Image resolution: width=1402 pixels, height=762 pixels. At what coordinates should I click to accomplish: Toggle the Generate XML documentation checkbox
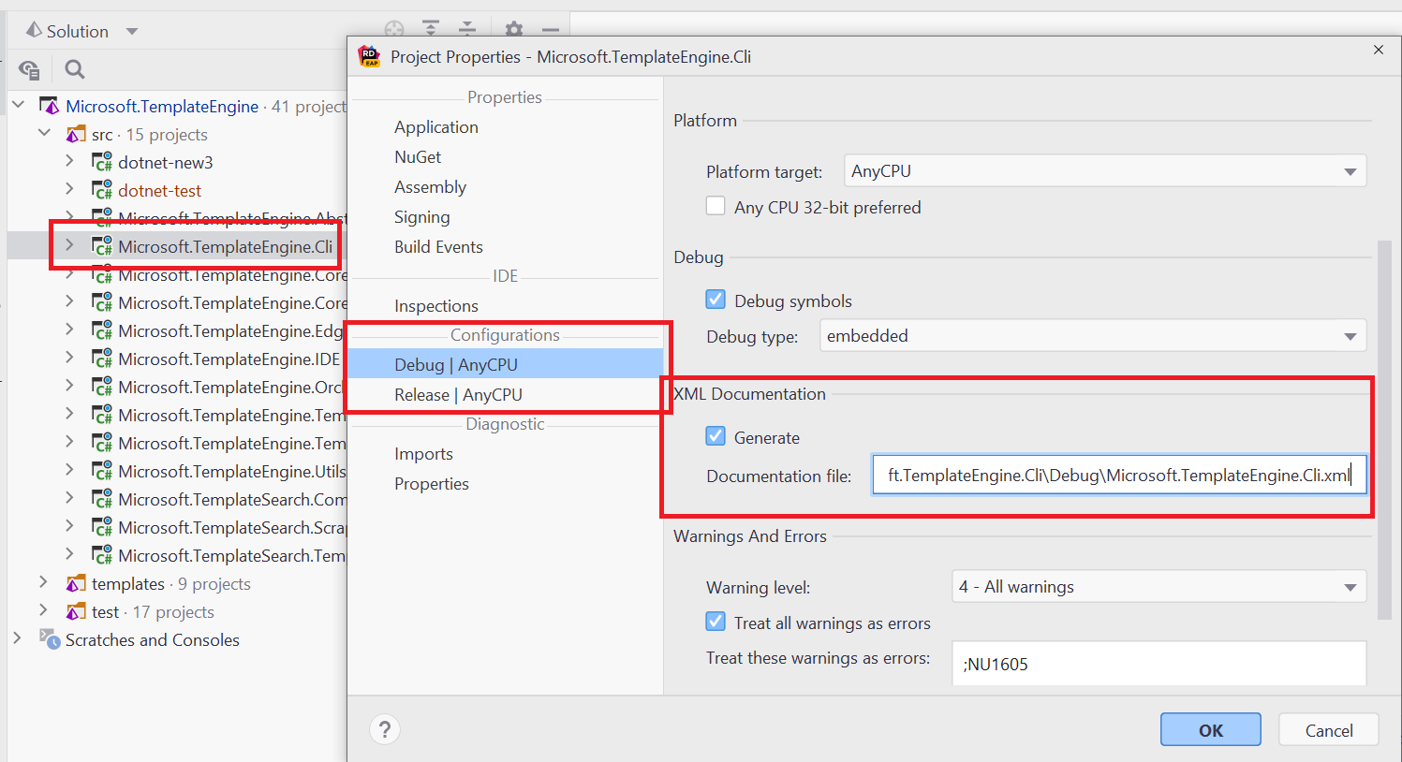716,436
